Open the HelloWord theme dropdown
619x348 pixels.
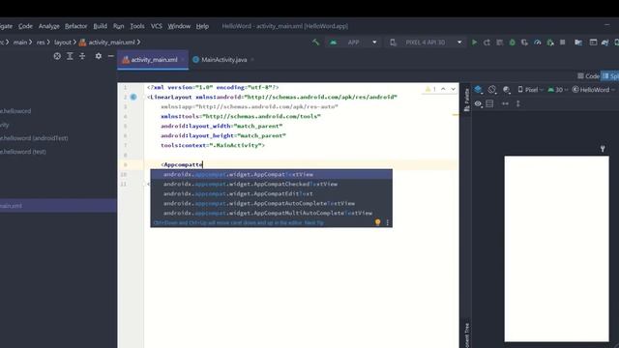[593, 90]
